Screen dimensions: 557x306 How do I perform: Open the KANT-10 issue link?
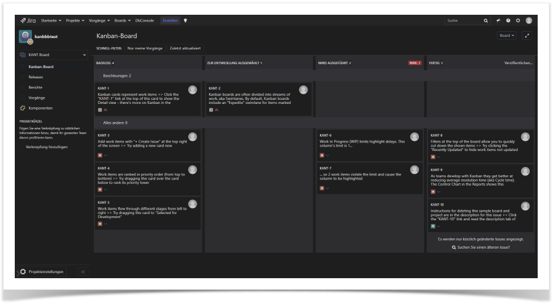click(437, 205)
